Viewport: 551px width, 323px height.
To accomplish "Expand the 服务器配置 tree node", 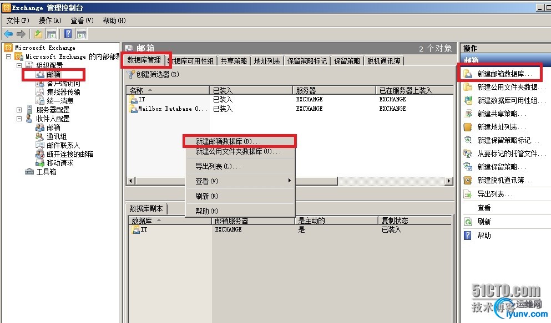I will 19,110.
